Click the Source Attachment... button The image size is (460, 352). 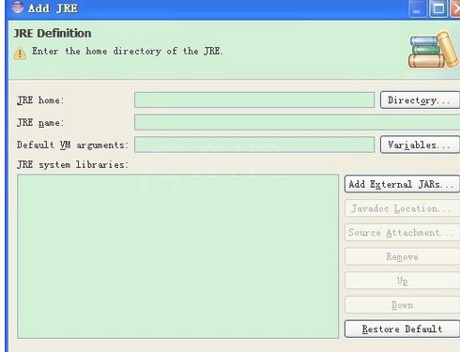pos(402,232)
